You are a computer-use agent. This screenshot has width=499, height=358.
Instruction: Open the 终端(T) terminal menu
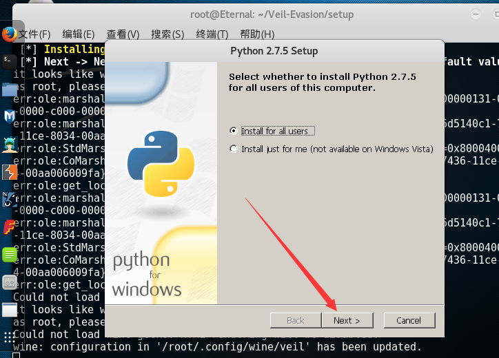pyautogui.click(x=212, y=34)
